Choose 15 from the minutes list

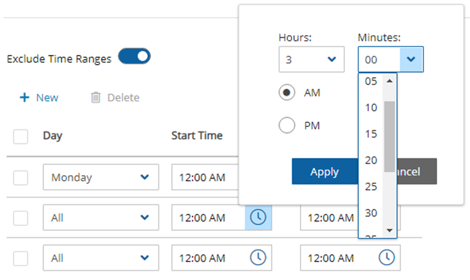point(371,134)
